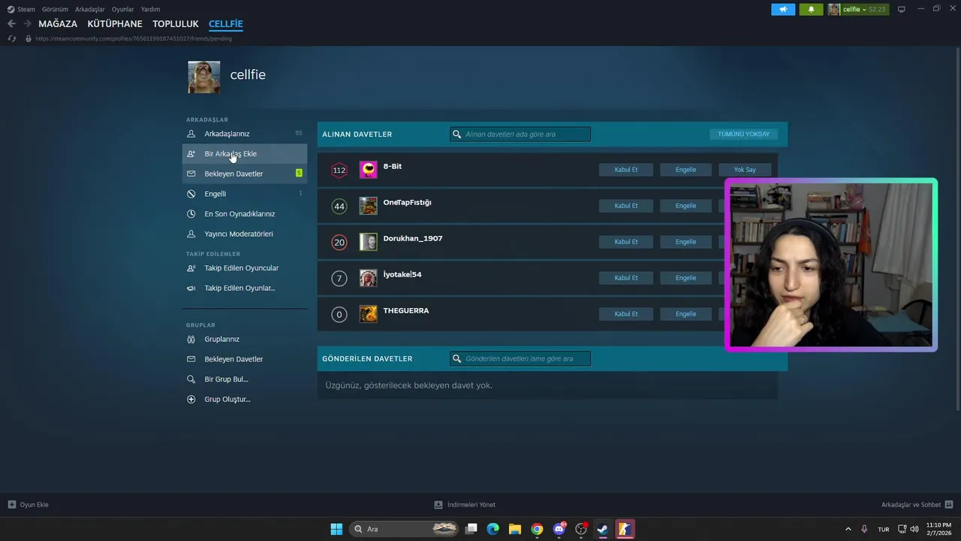The height and width of the screenshot is (541, 961).
Task: Block Dorukhan_1907 with Engelle
Action: 685,242
